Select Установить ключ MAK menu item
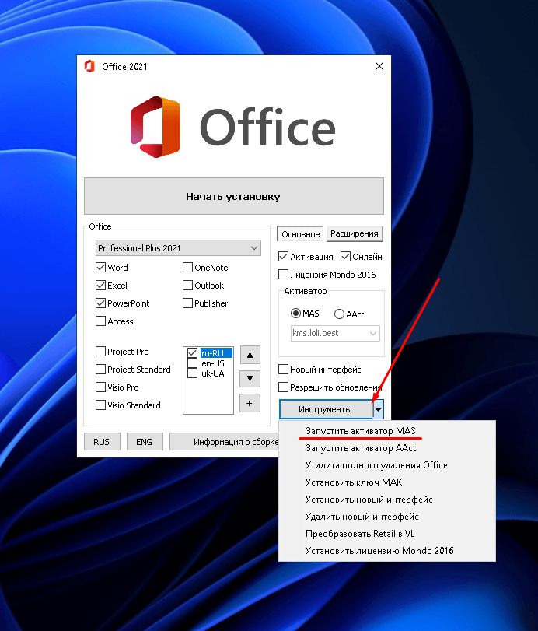Screen dimensions: 538x631 (x=354, y=482)
